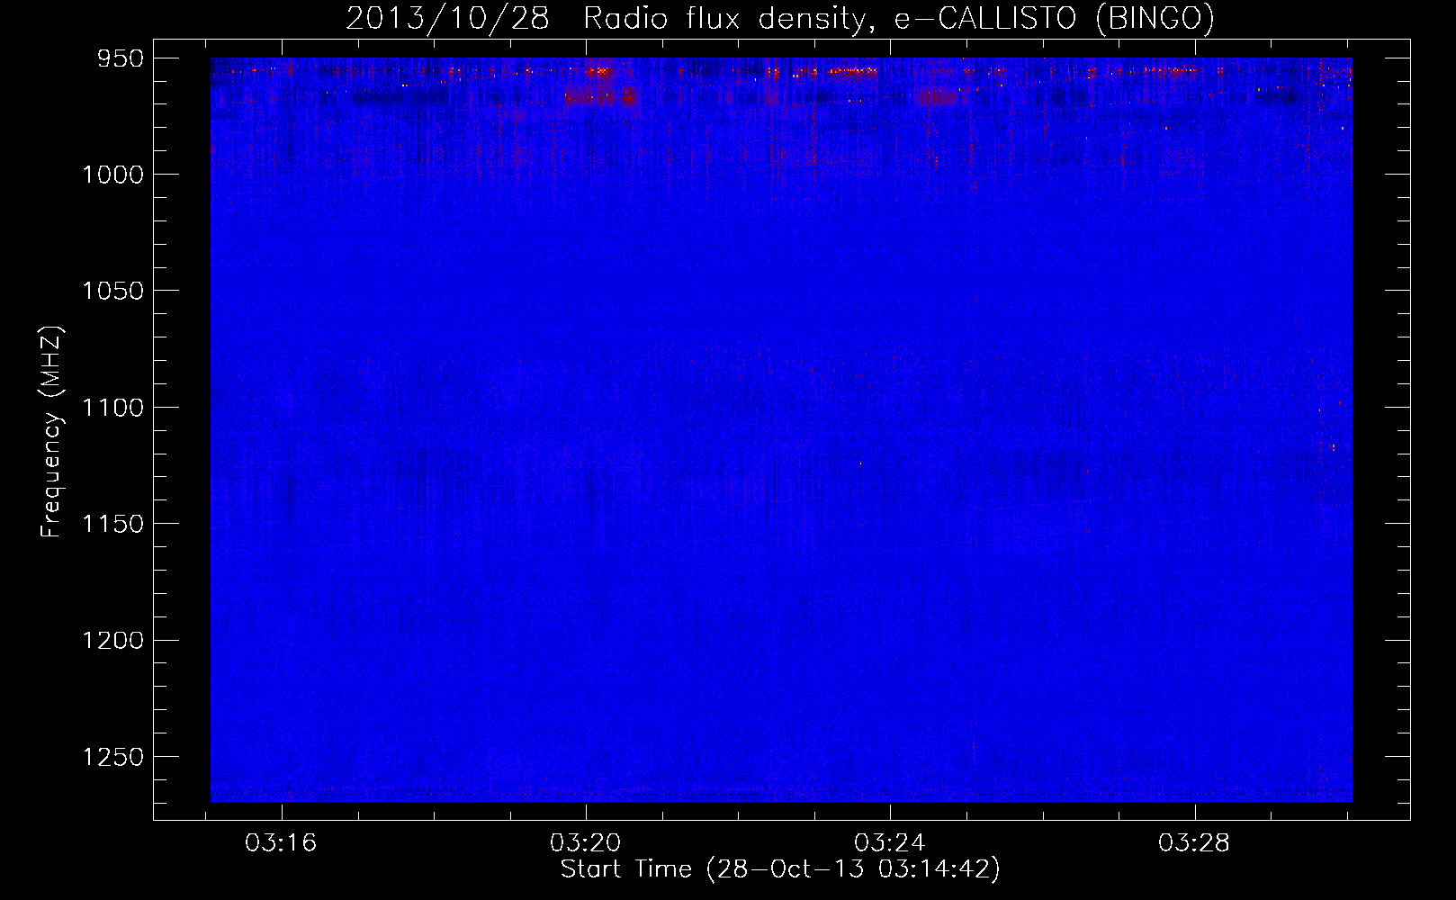This screenshot has height=900, width=1456.
Task: Select the 1000 frequency tick label
Action: click(x=113, y=175)
